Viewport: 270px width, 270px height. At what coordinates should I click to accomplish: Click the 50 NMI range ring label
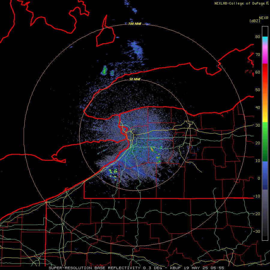click(x=135, y=79)
